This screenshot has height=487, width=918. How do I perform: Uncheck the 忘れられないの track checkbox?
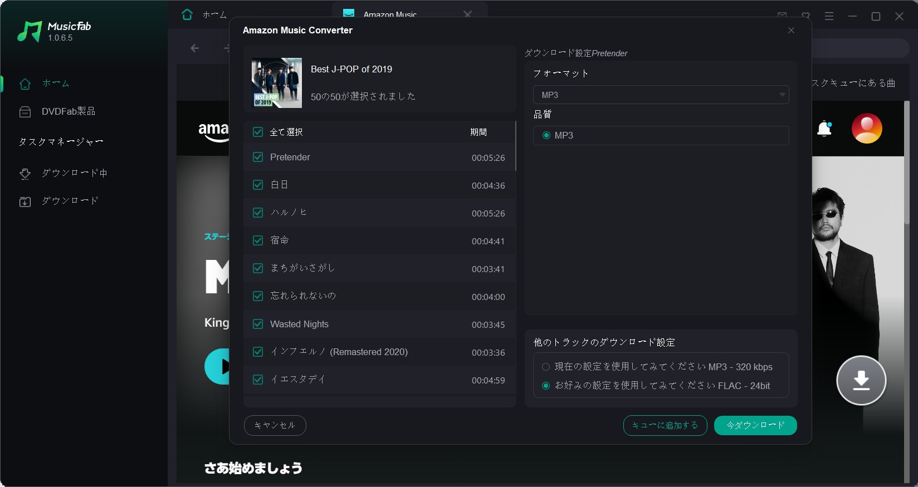point(258,296)
